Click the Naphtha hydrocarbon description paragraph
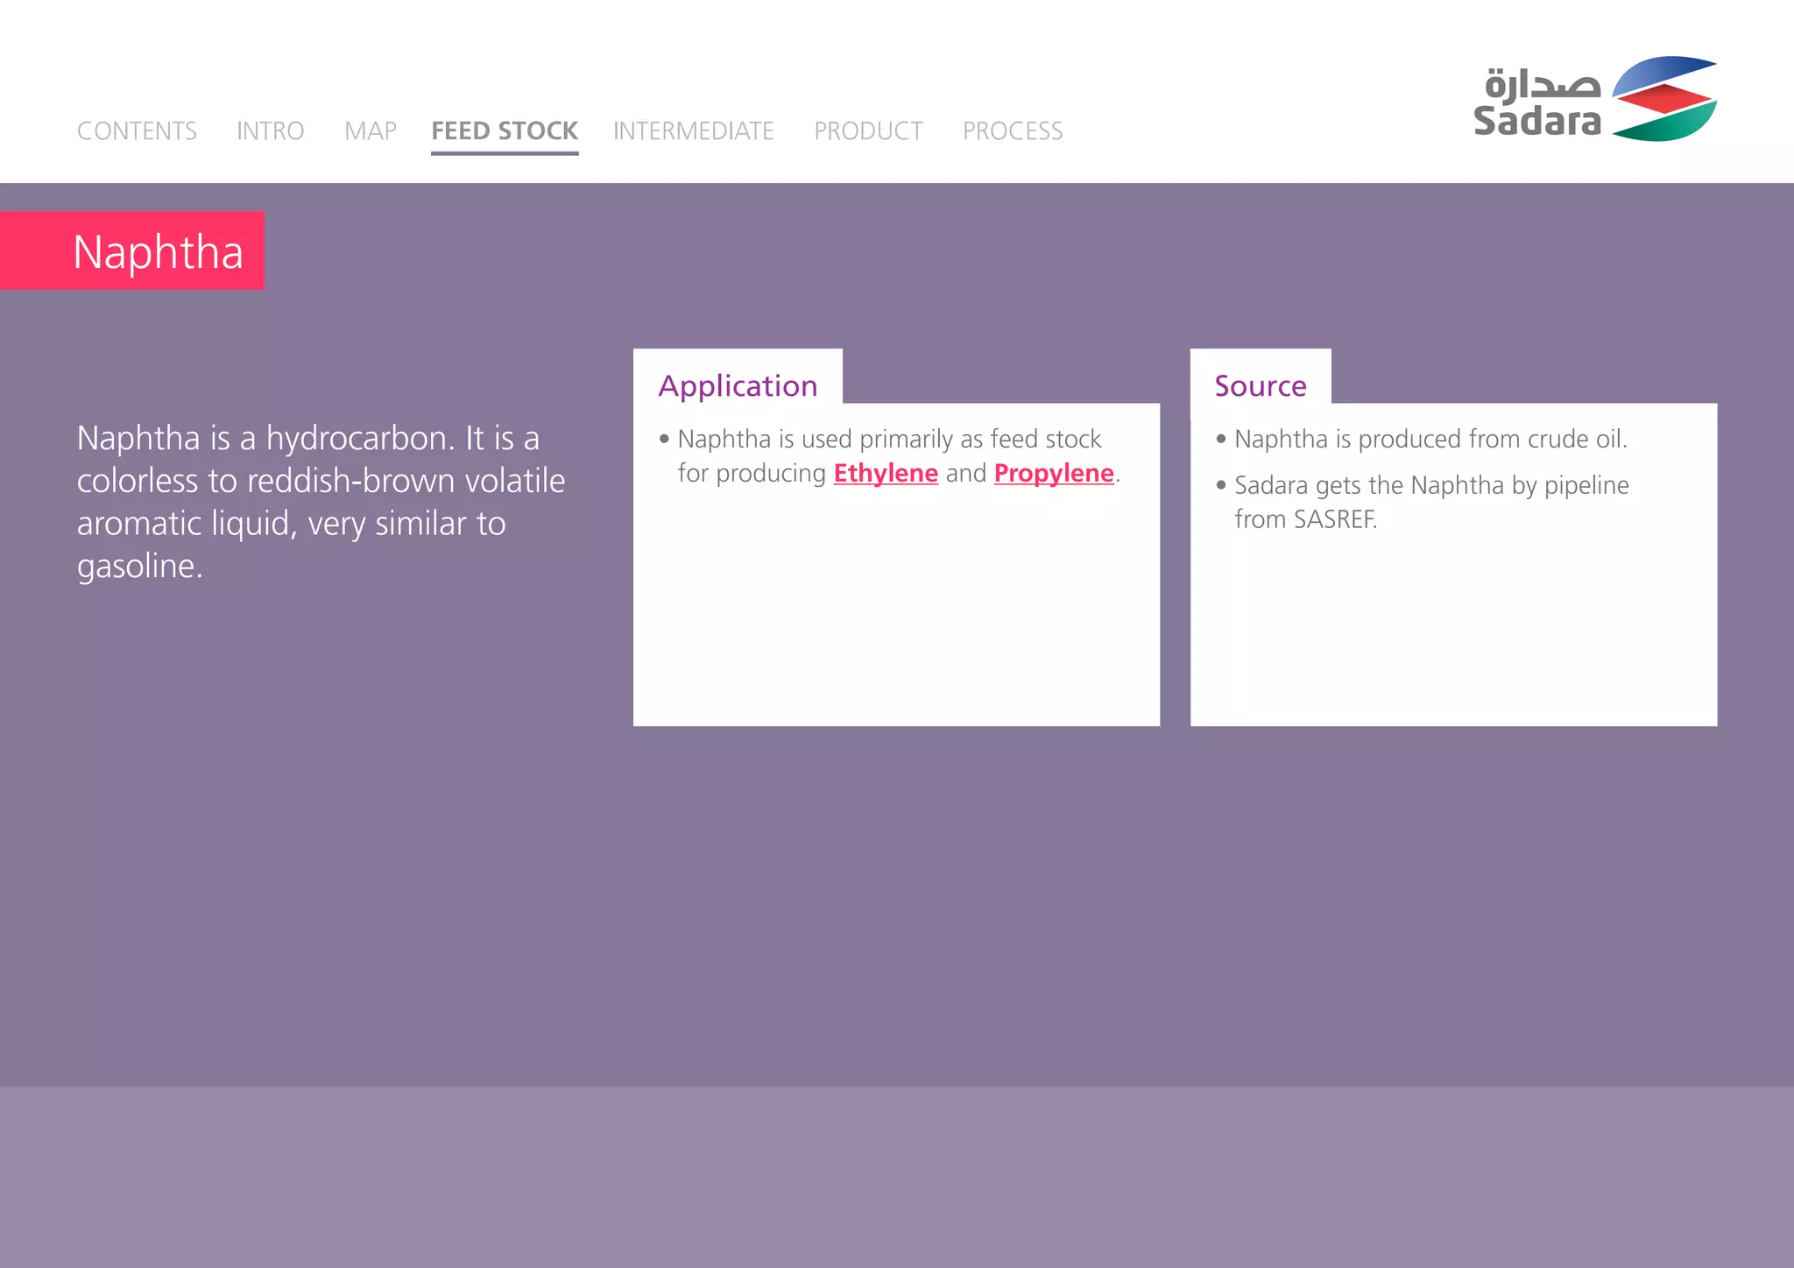Screen dimensions: 1794x1268 321,502
